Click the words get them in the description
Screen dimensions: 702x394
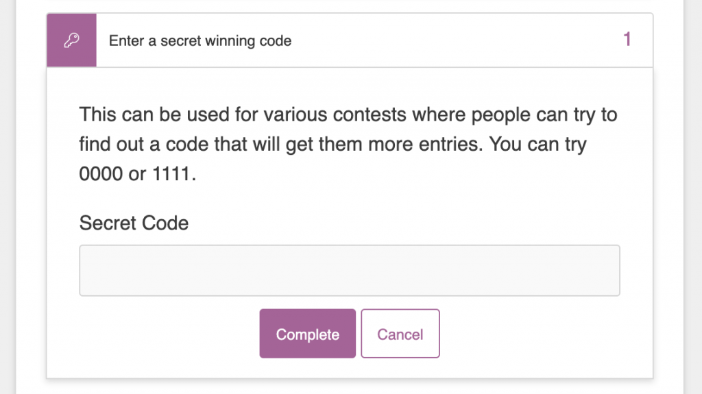[324, 145]
